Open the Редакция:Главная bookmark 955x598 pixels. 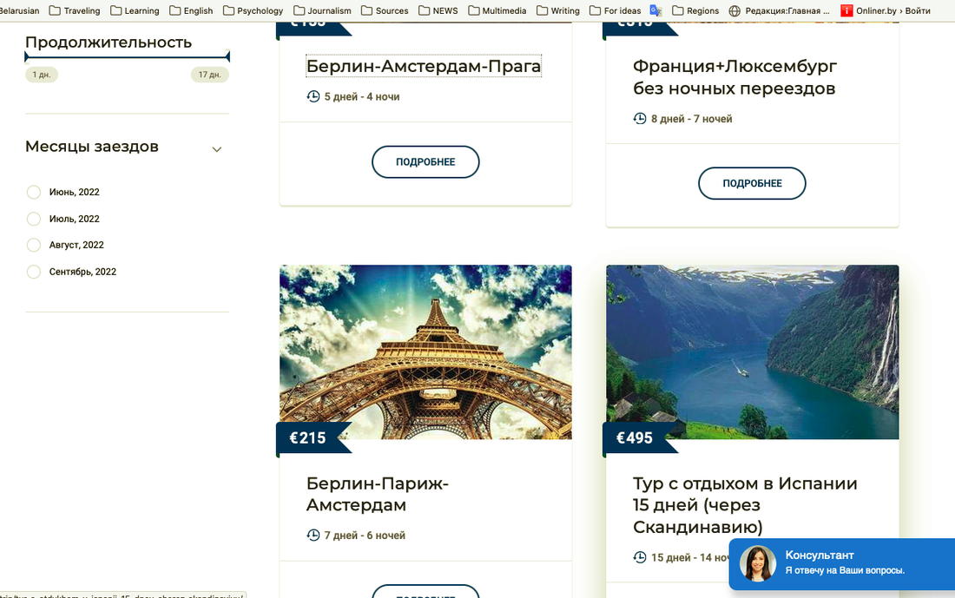[x=780, y=10]
